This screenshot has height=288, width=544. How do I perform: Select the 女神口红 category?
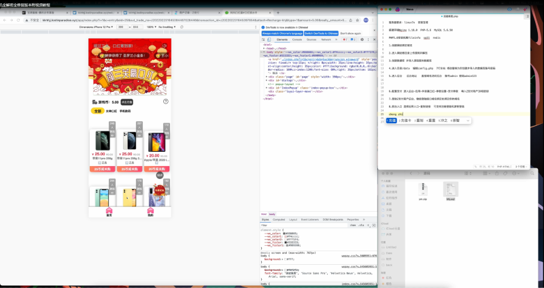112,111
